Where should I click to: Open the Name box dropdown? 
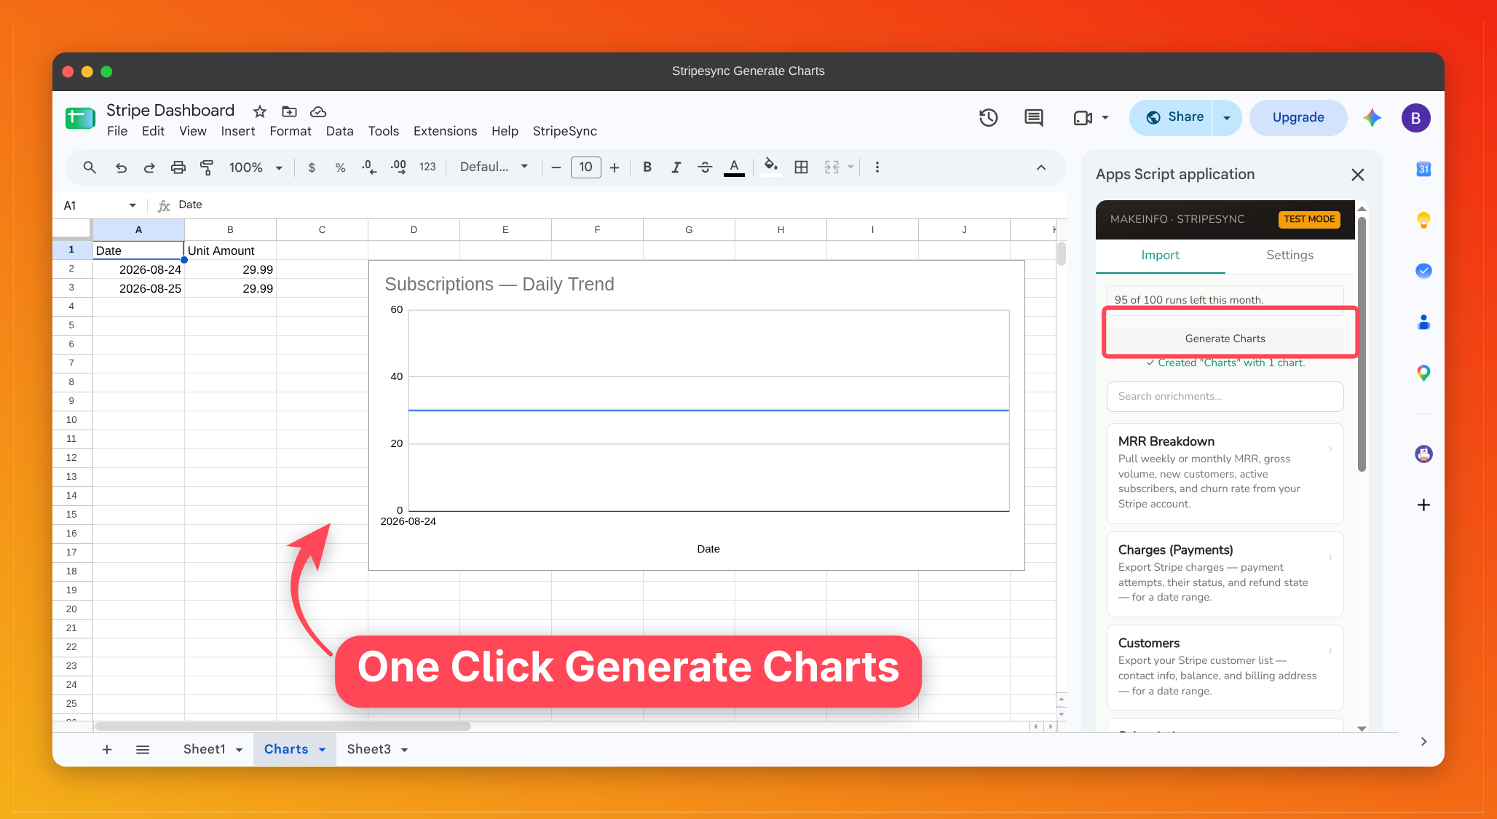coord(133,205)
